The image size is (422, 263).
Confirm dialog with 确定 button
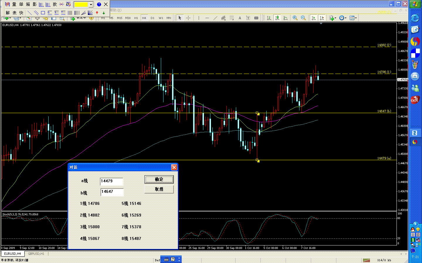[159, 179]
